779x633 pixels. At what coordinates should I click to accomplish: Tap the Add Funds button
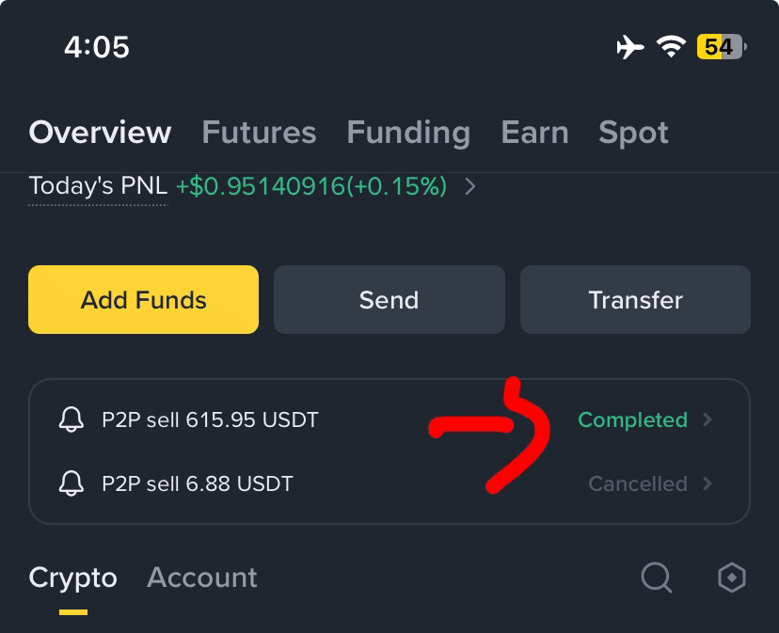coord(144,300)
